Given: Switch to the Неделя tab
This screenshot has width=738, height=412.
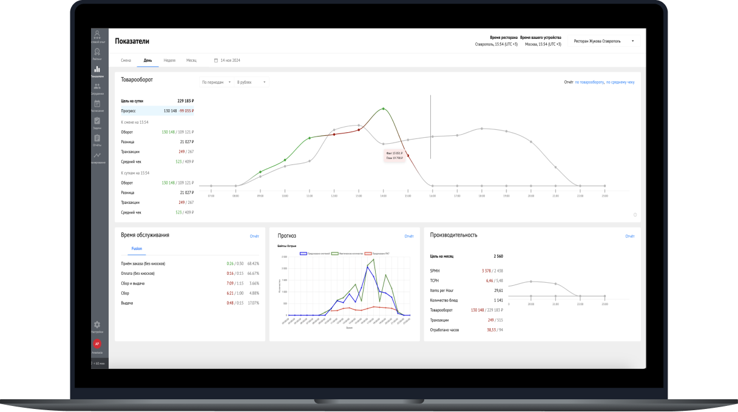Looking at the screenshot, I should [169, 61].
